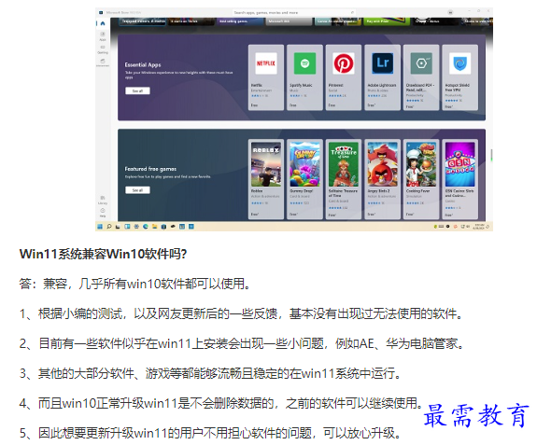Select the Best selling games banner card
The image size is (537, 445).
tap(239, 21)
